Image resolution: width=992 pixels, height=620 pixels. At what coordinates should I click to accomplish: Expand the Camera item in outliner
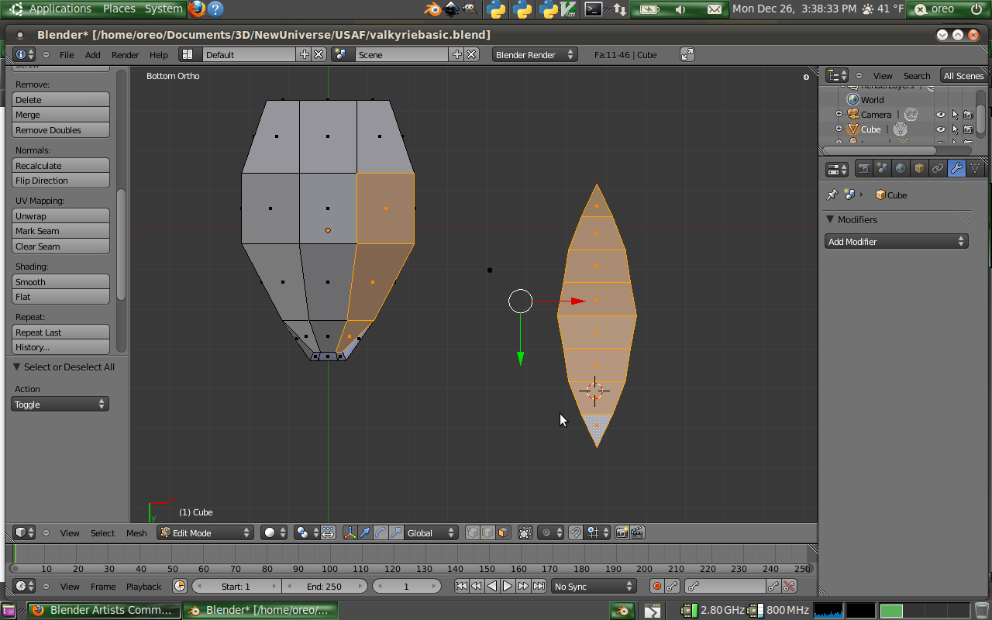[839, 115]
